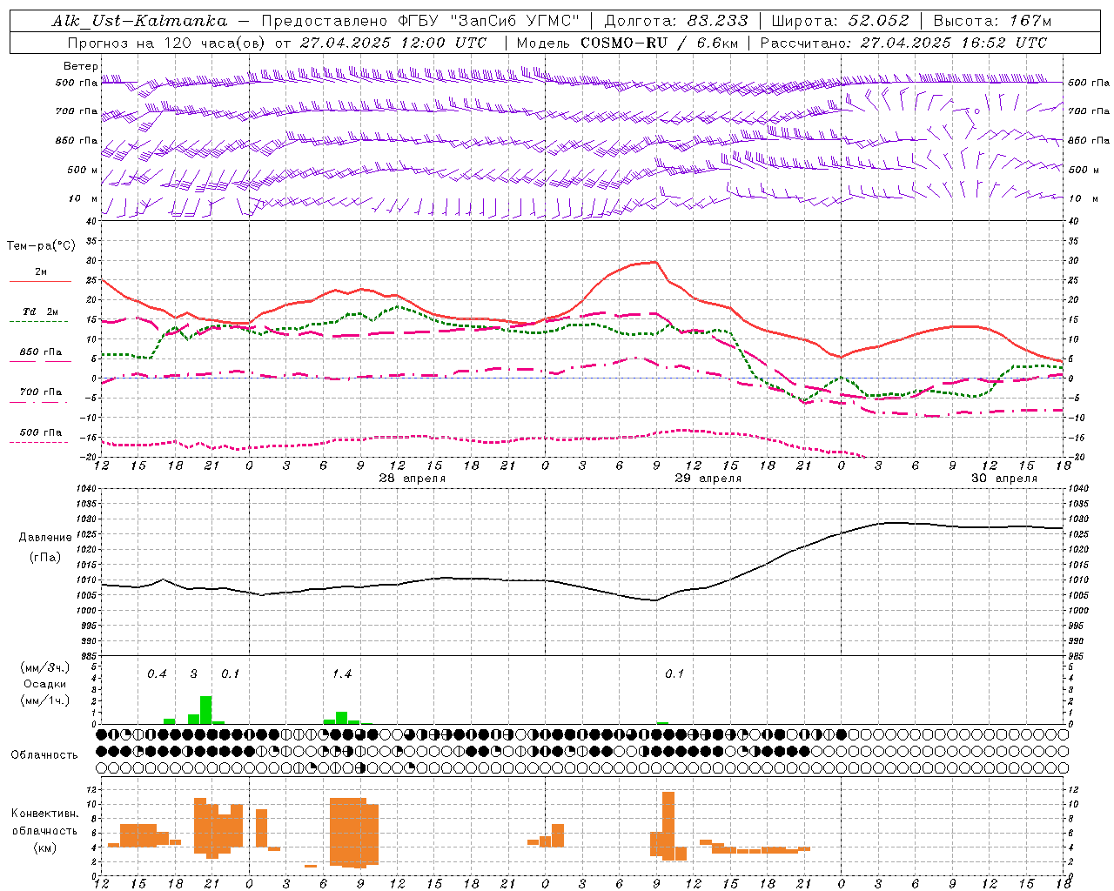Select the 'Широта: 52.052' latitude text

coord(840,21)
